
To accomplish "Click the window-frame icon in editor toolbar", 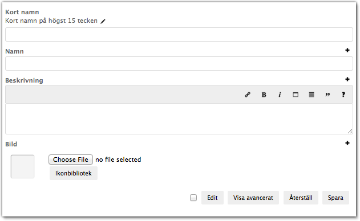I will [x=296, y=95].
